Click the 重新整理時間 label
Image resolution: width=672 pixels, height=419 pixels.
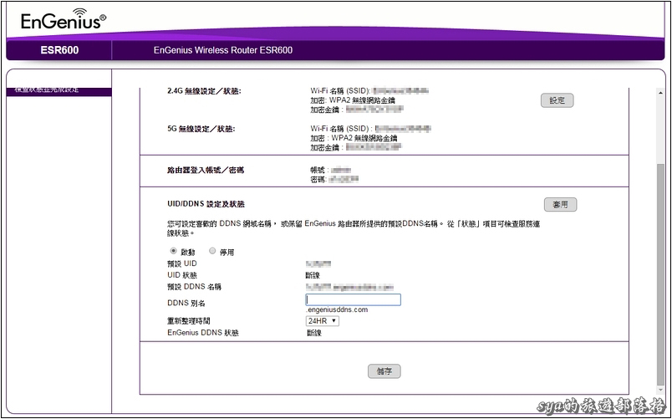pyautogui.click(x=189, y=321)
